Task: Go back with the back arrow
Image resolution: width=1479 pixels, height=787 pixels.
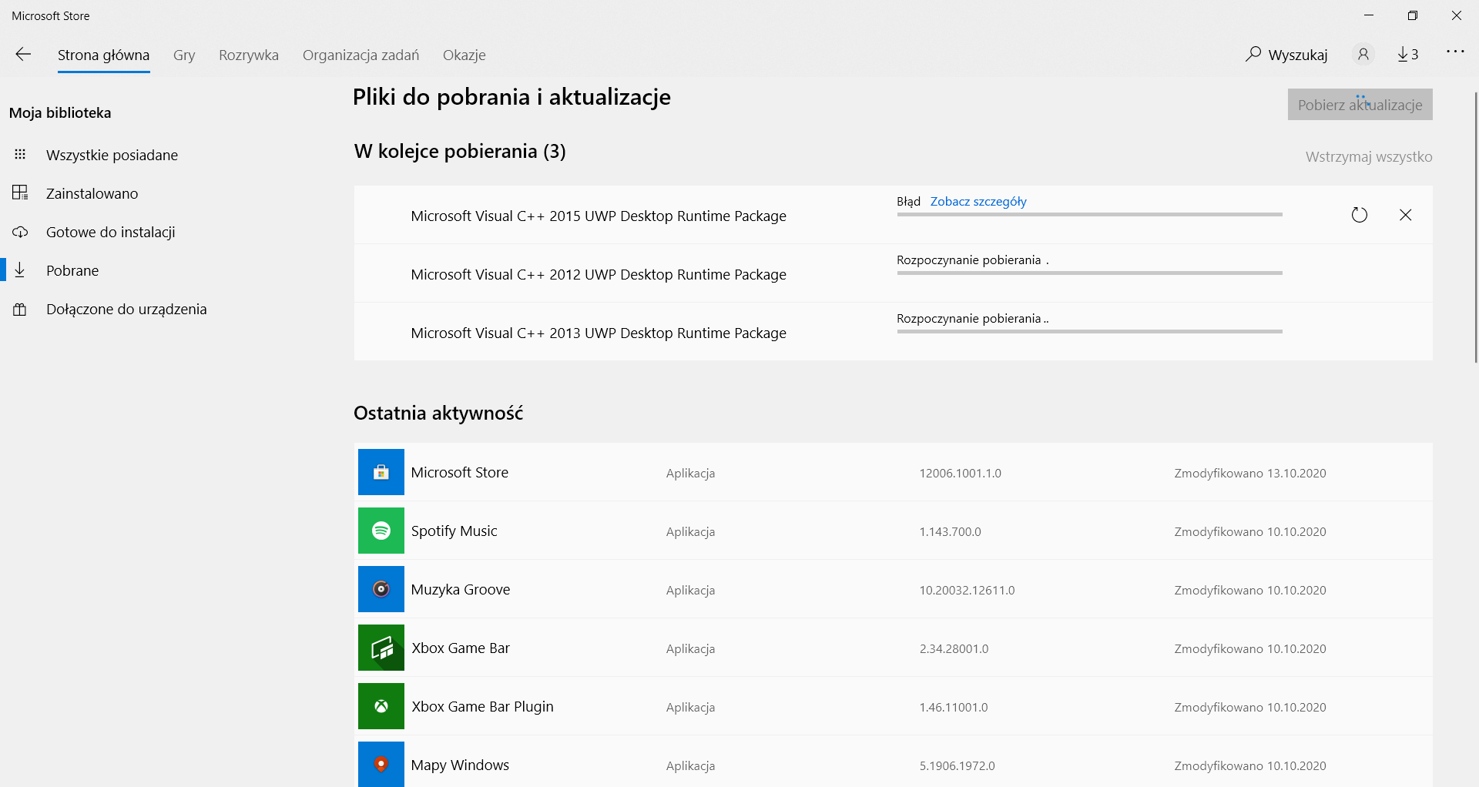Action: (23, 54)
